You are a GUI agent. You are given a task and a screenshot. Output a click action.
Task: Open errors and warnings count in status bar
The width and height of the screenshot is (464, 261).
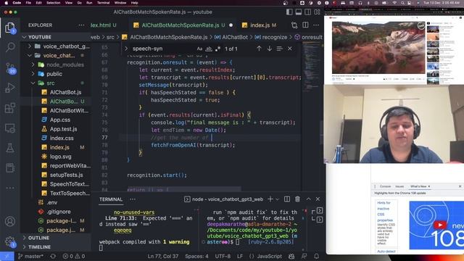pyautogui.click(x=74, y=256)
